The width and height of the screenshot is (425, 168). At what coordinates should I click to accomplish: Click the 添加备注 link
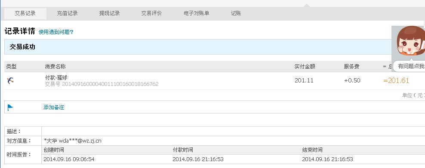[x=54, y=107]
